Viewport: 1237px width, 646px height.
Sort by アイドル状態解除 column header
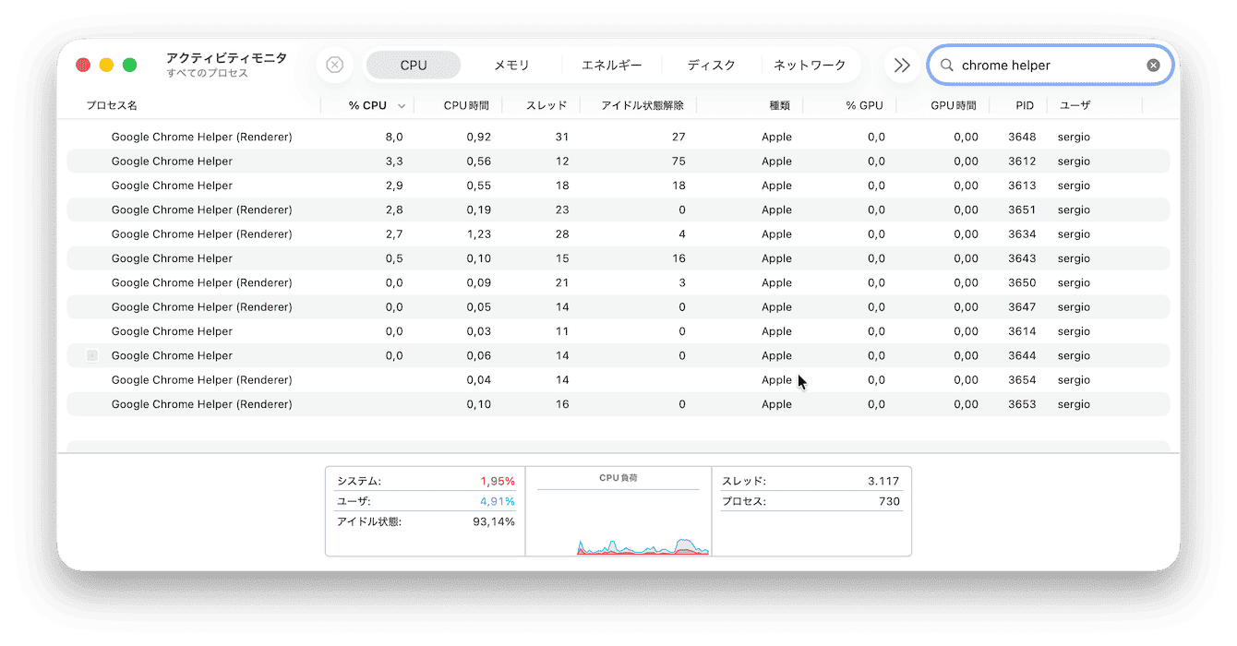coord(643,106)
